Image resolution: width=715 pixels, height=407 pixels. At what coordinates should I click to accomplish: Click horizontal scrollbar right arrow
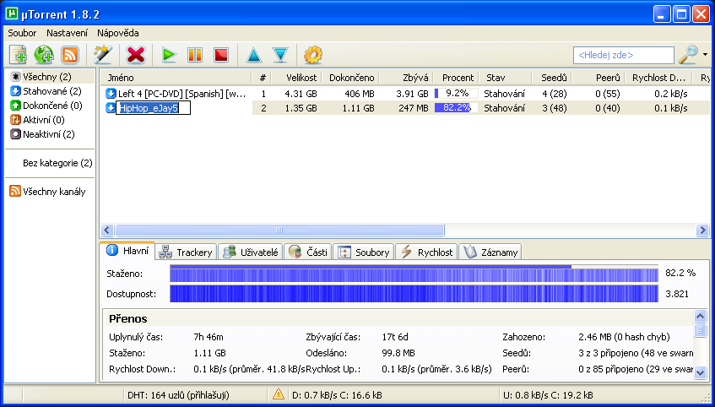point(702,230)
